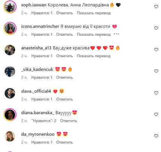View slava._official4's profile photo
This screenshot has height=152, width=161.
(10, 93)
